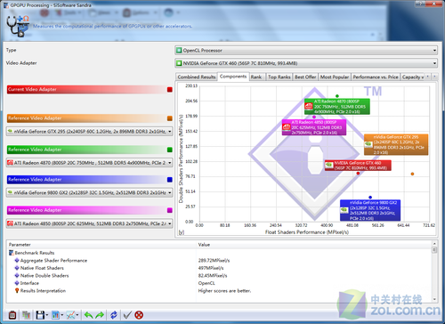Image resolution: width=445 pixels, height=324 pixels.
Task: Open the OpenCL Processor type dropdown
Action: pos(306,51)
